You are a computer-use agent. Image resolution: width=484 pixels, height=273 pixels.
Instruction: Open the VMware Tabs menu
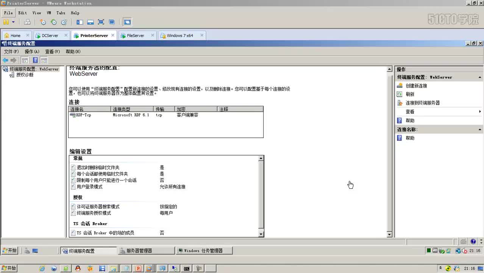[61, 13]
